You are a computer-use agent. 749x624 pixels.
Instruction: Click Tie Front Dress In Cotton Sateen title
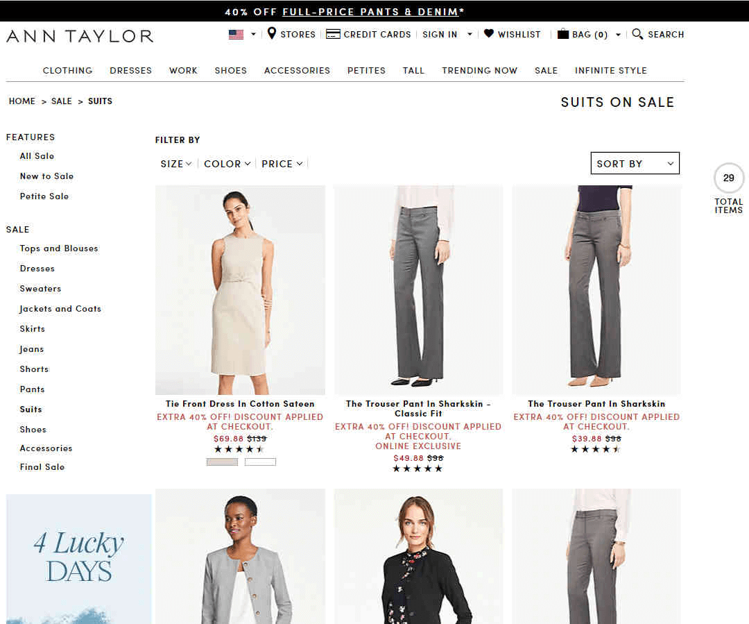click(240, 403)
